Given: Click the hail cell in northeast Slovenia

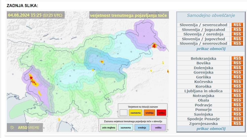Looking at the screenshot, I should point(154,45).
